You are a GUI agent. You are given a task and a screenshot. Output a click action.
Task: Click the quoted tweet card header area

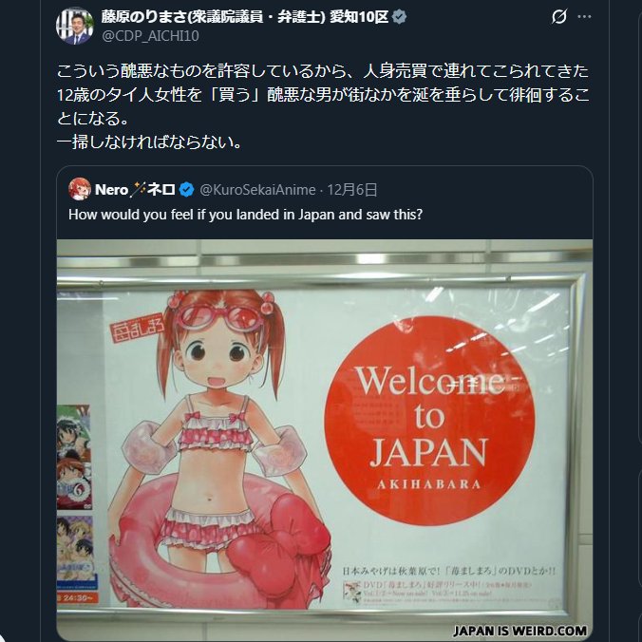tap(324, 202)
